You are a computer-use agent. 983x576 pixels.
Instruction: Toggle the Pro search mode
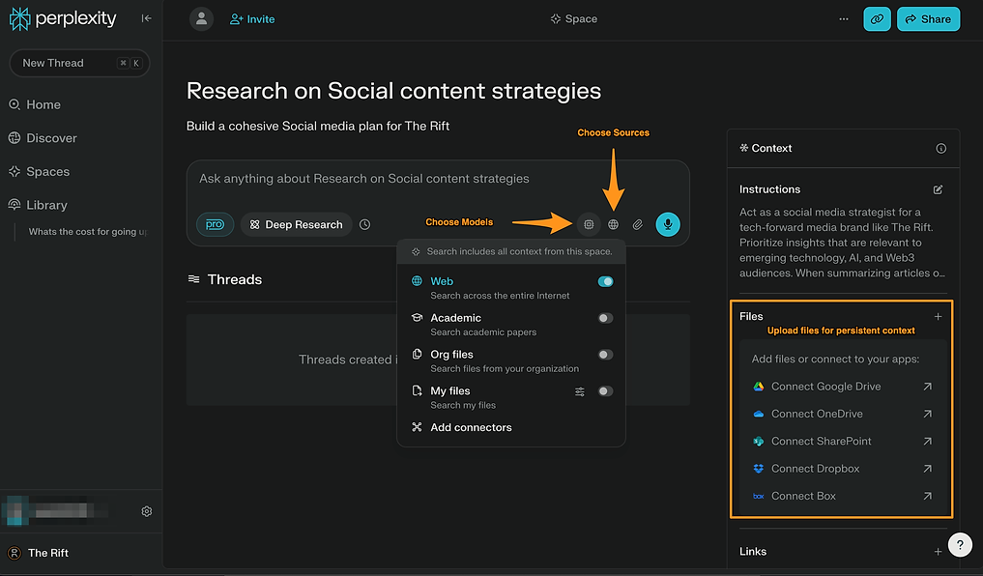click(215, 224)
